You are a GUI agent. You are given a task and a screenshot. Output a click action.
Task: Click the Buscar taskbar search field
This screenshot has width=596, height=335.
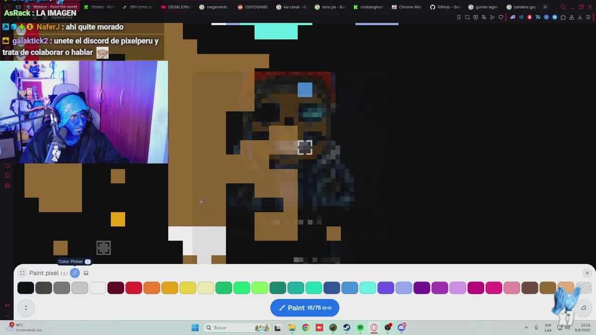point(237,328)
